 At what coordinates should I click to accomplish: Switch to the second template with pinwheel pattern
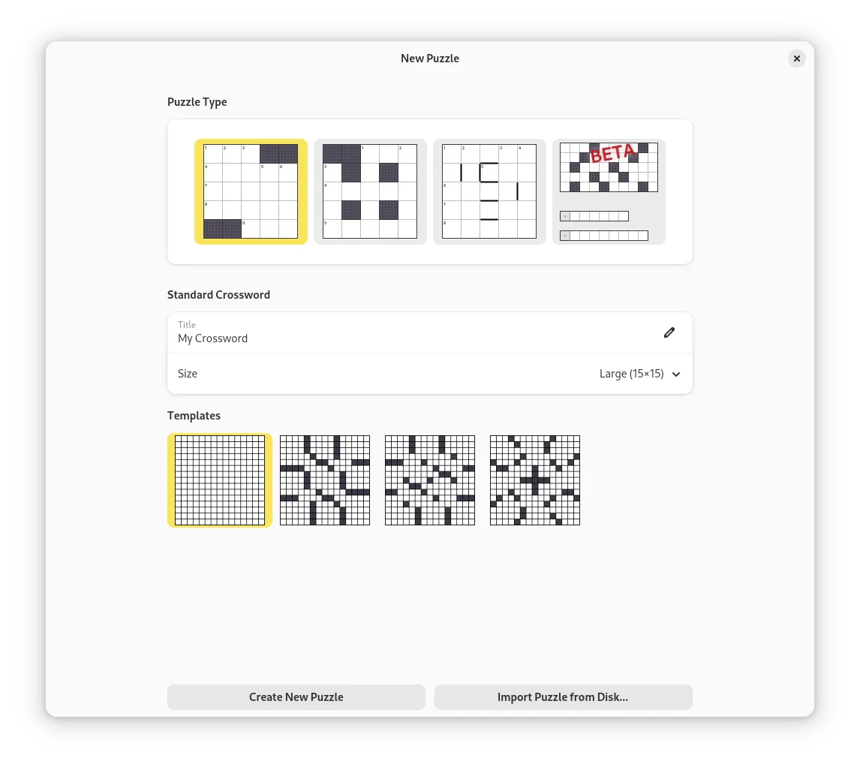click(324, 480)
